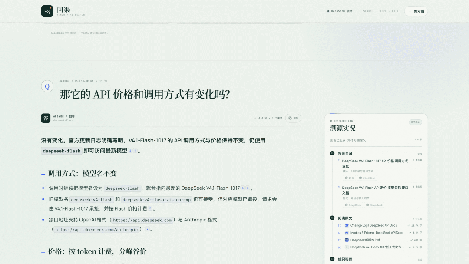469x264 pixels.
Task: Click the 4 个来源 sources count
Action: pyautogui.click(x=277, y=119)
